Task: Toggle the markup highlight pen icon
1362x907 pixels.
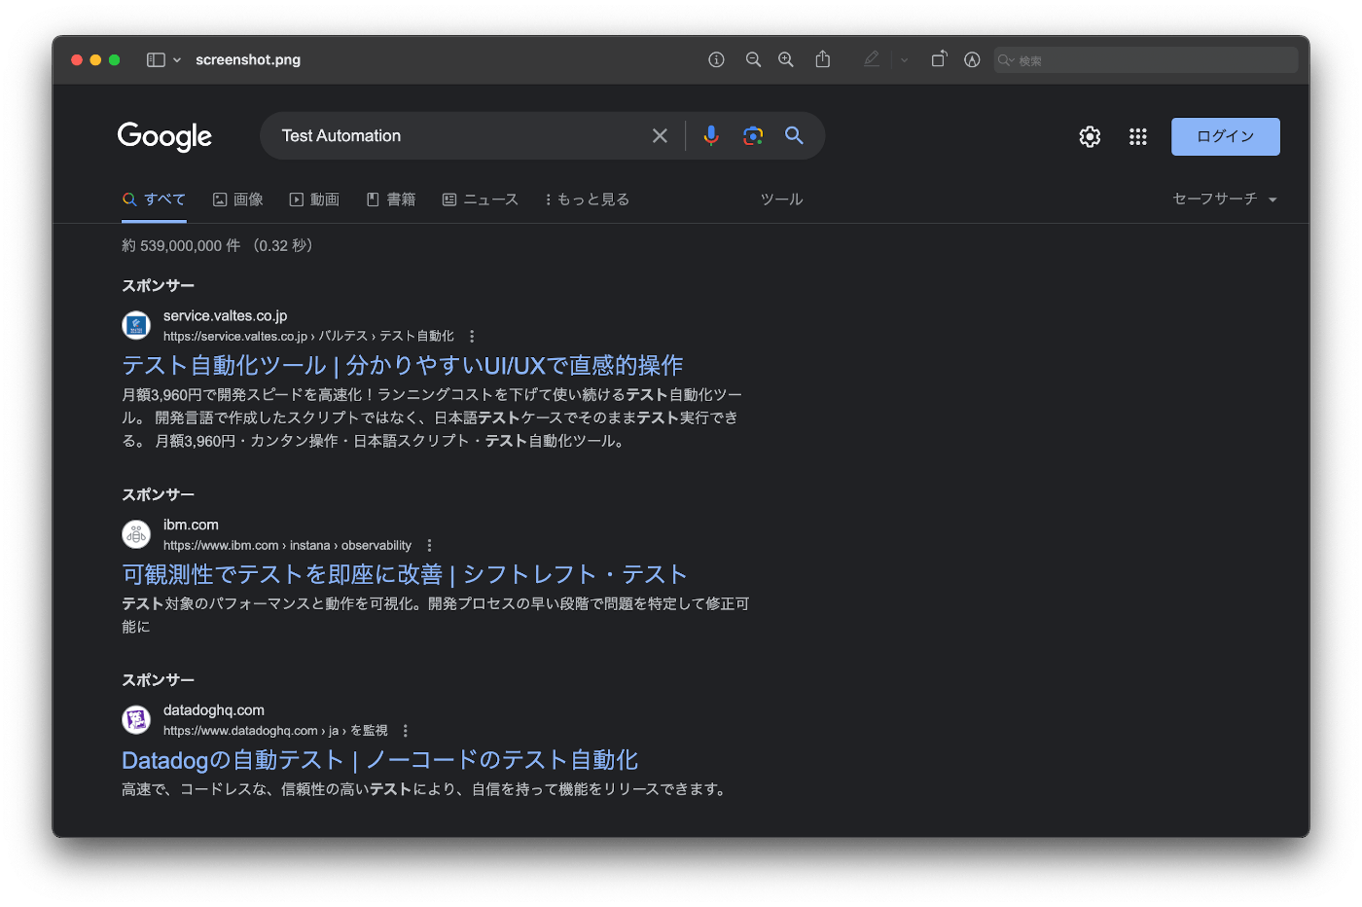Action: pos(872,59)
